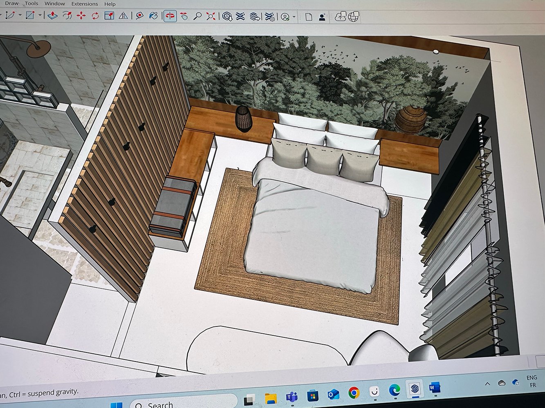Open the Extensions menu
The image size is (545, 408).
(84, 4)
